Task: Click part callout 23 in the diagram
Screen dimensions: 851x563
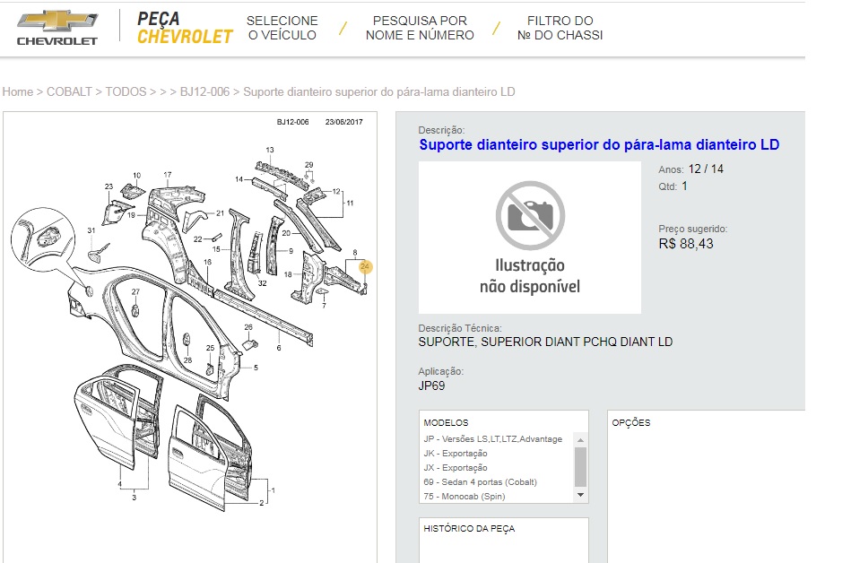Action: pos(109,186)
